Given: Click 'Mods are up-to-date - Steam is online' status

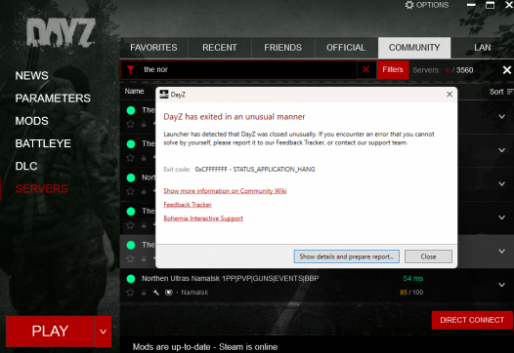Looking at the screenshot, I should click(x=205, y=347).
